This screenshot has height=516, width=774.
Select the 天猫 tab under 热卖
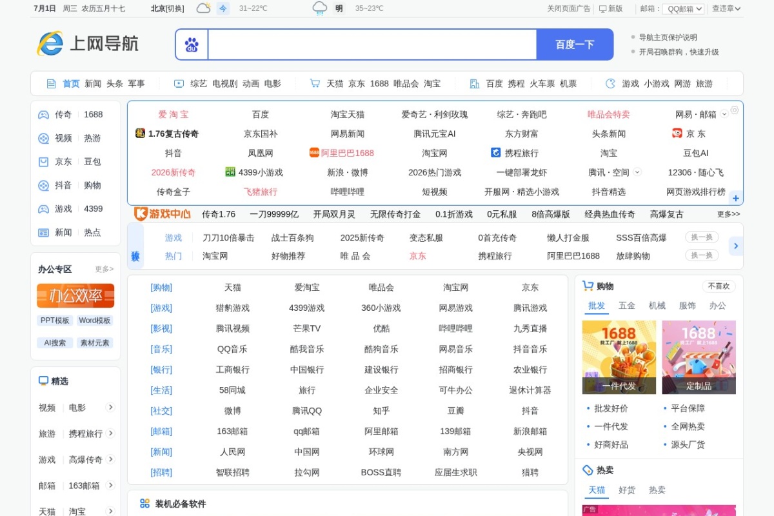pos(597,490)
